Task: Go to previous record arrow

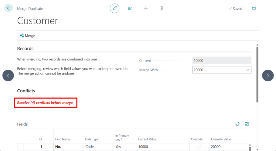Action: tap(8, 76)
